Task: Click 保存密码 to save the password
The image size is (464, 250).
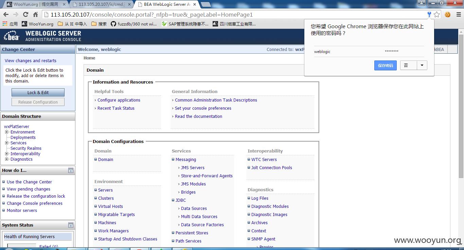Action: [386, 66]
